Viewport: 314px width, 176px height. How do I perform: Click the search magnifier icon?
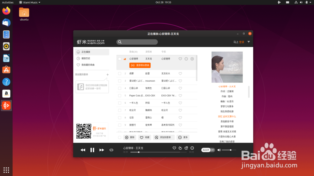[120, 42]
